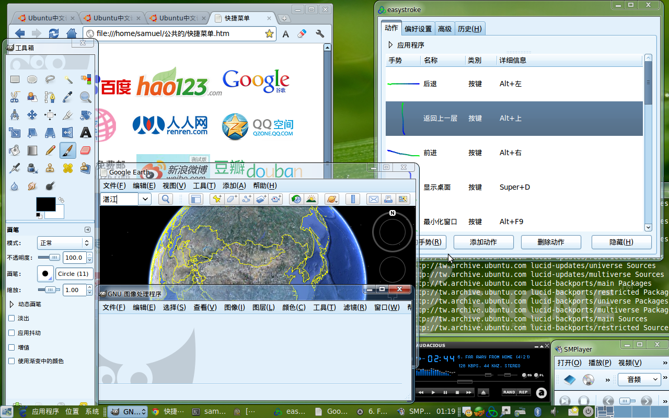This screenshot has width=669, height=418.
Task: Show historical imagery clock in Google Earth
Action: pyautogui.click(x=296, y=199)
